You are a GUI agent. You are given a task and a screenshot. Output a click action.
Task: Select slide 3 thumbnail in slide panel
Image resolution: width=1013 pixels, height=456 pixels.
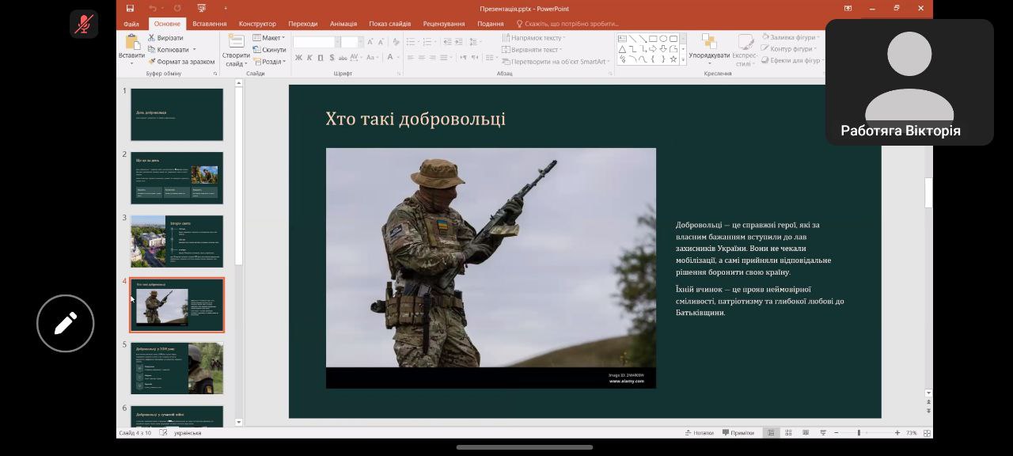point(176,241)
